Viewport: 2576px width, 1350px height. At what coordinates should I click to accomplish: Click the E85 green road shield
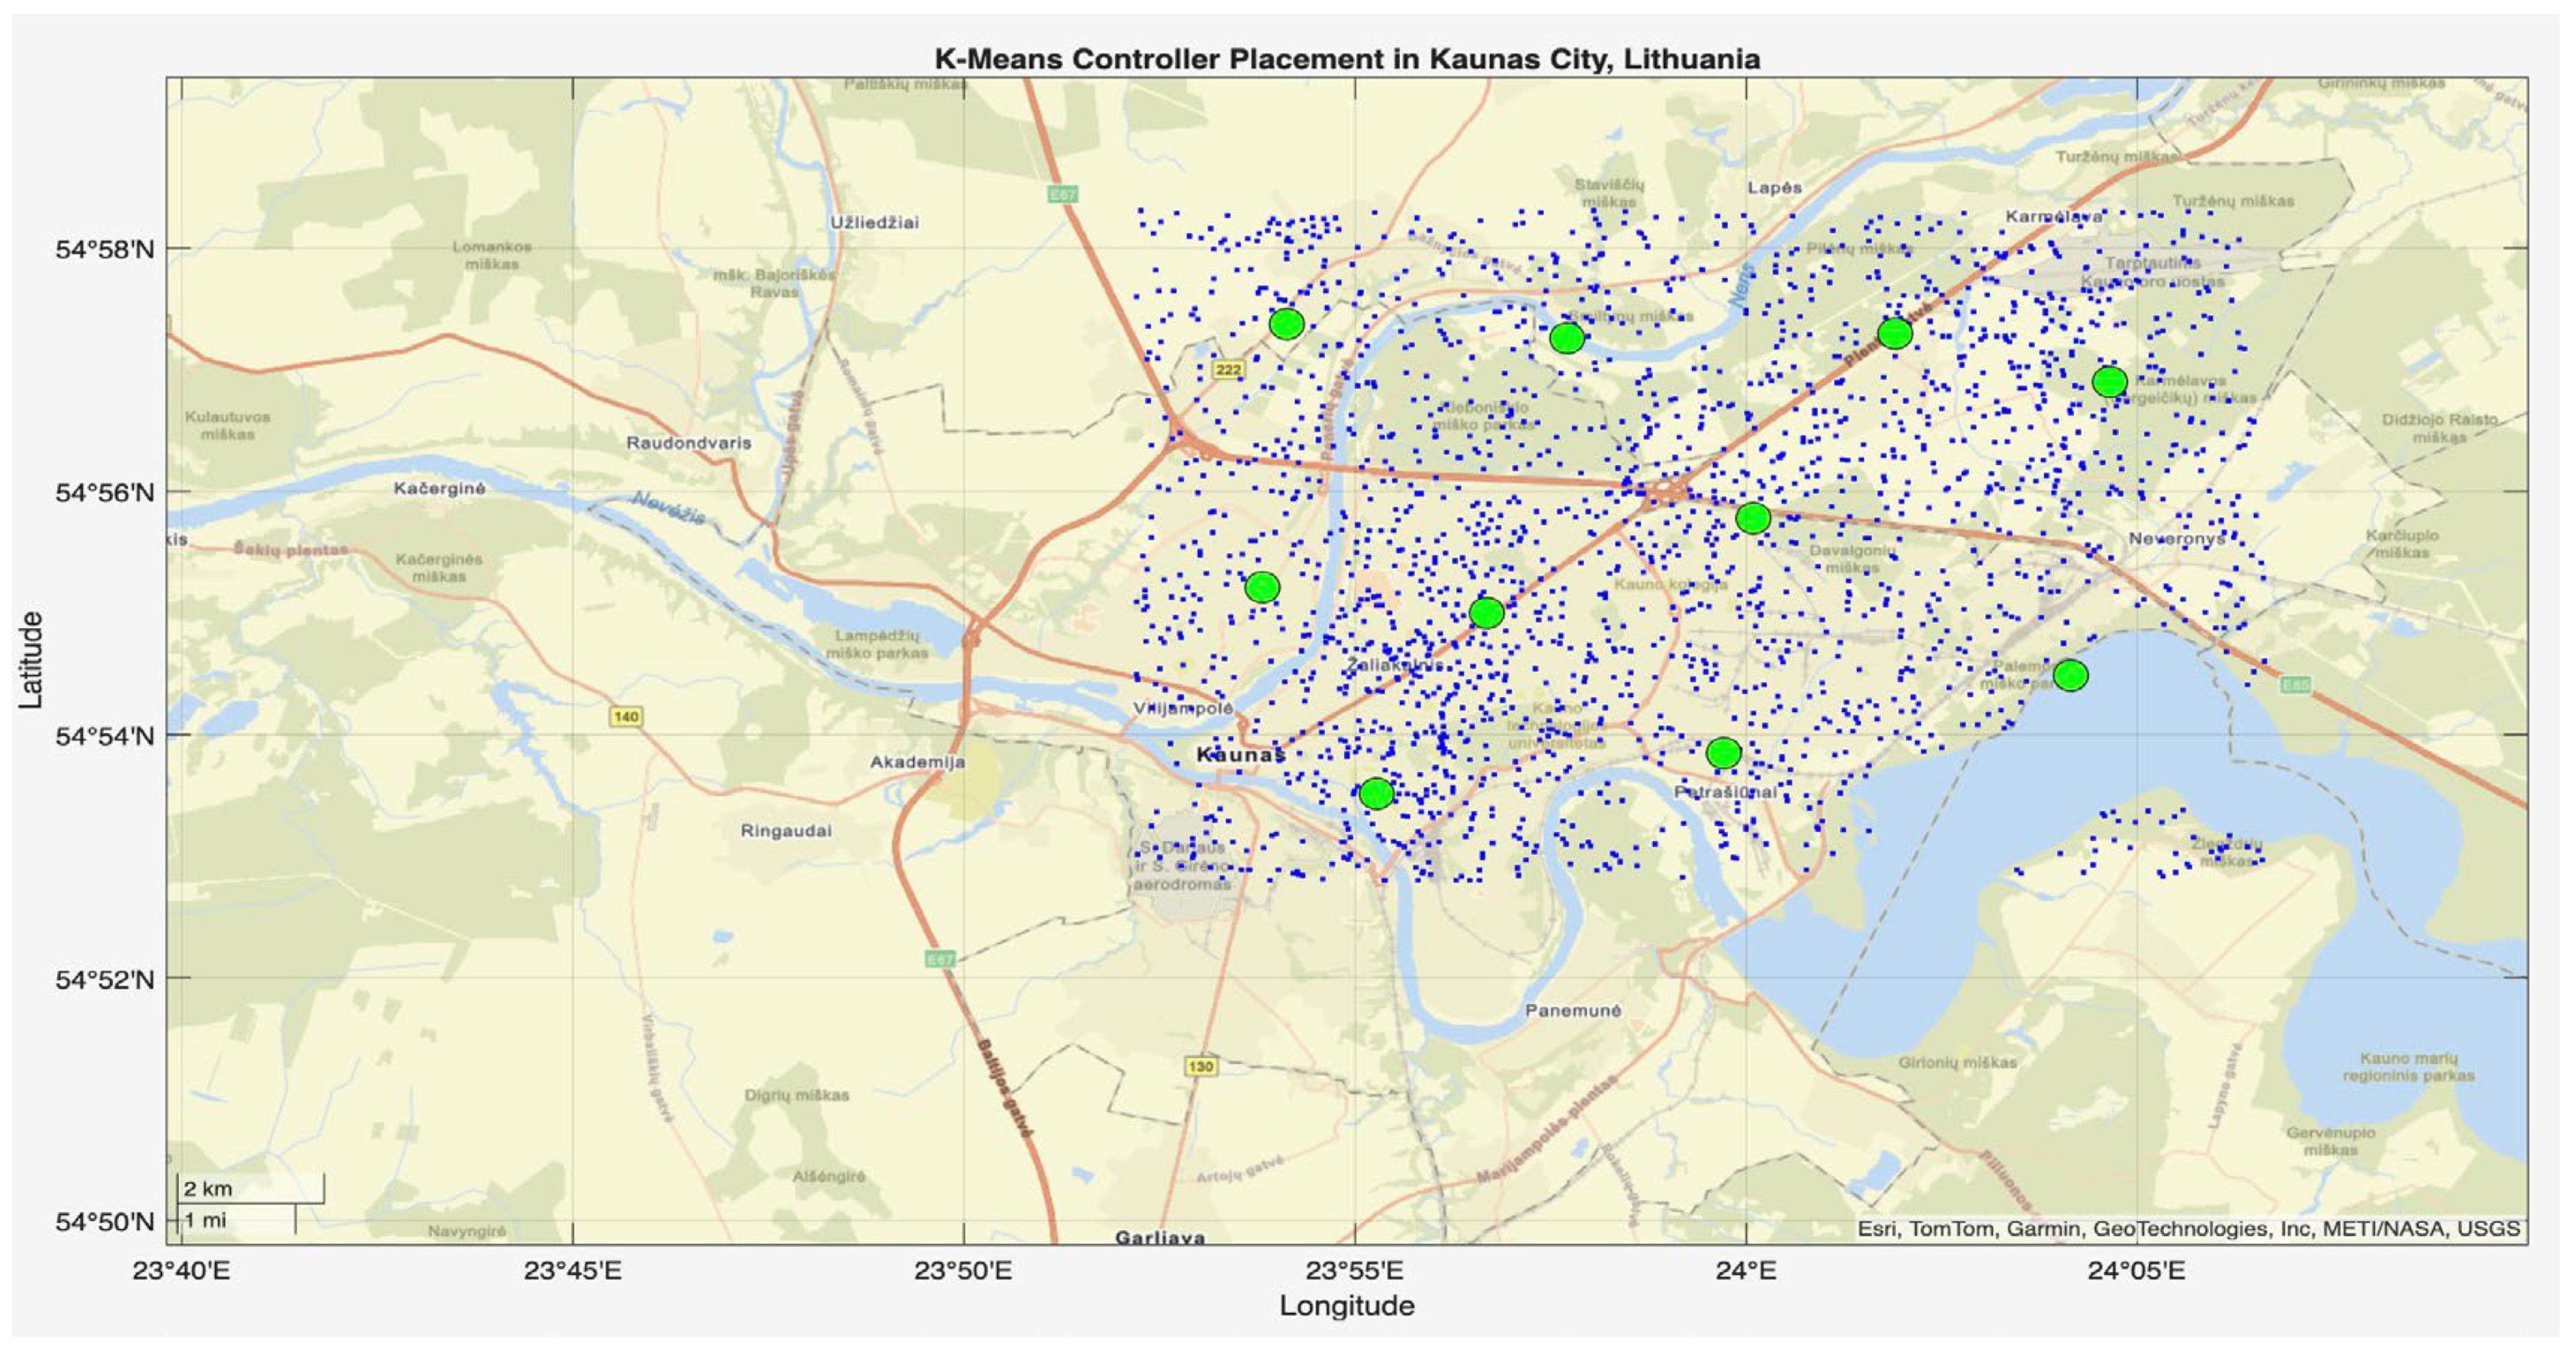pos(2295,685)
